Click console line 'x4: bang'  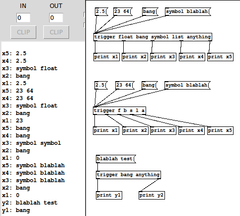(x=16, y=135)
